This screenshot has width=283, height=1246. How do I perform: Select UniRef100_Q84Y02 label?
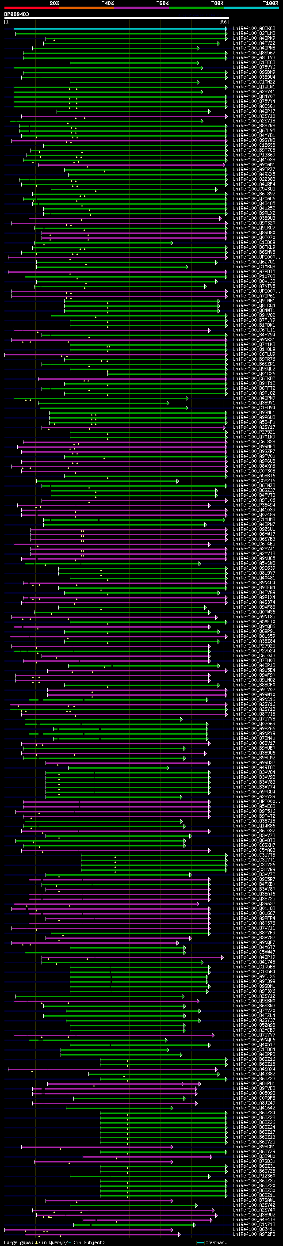coord(254,97)
